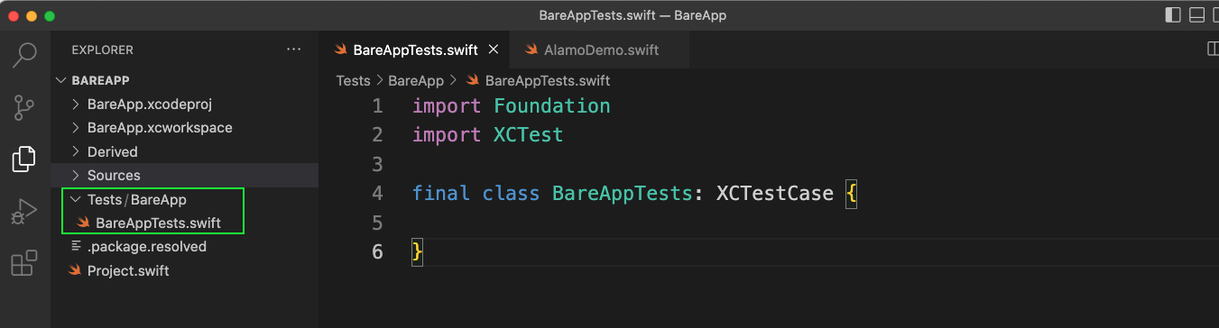
Task: Open the Search view in activity bar
Action: (24, 54)
